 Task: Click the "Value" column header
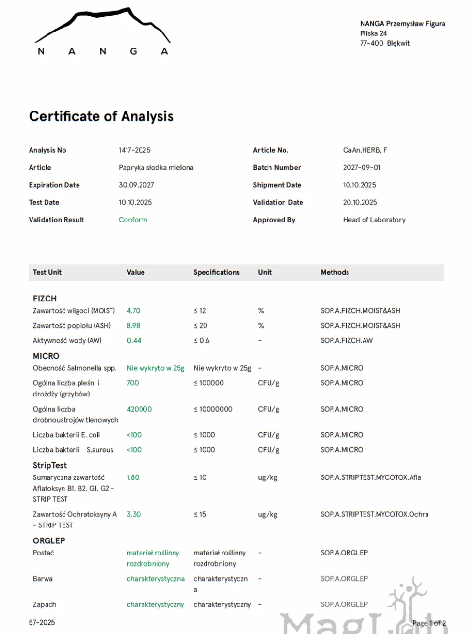click(136, 272)
